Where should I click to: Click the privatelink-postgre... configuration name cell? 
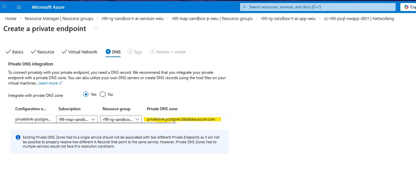pyautogui.click(x=33, y=119)
